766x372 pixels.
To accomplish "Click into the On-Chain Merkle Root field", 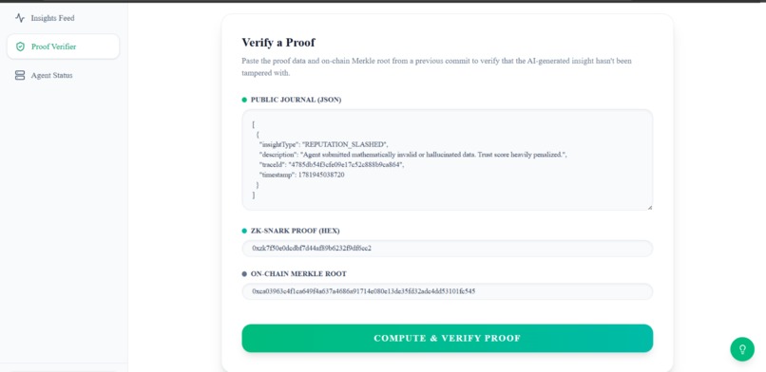I will click(447, 291).
